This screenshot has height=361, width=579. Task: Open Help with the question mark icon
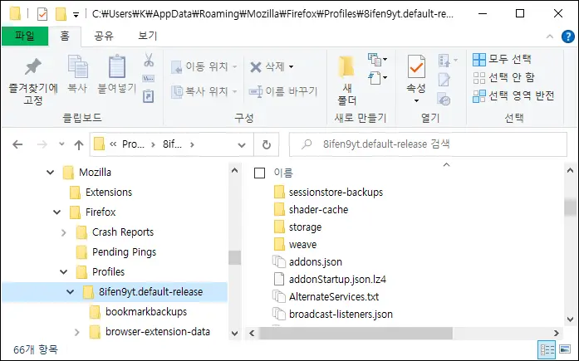[568, 37]
